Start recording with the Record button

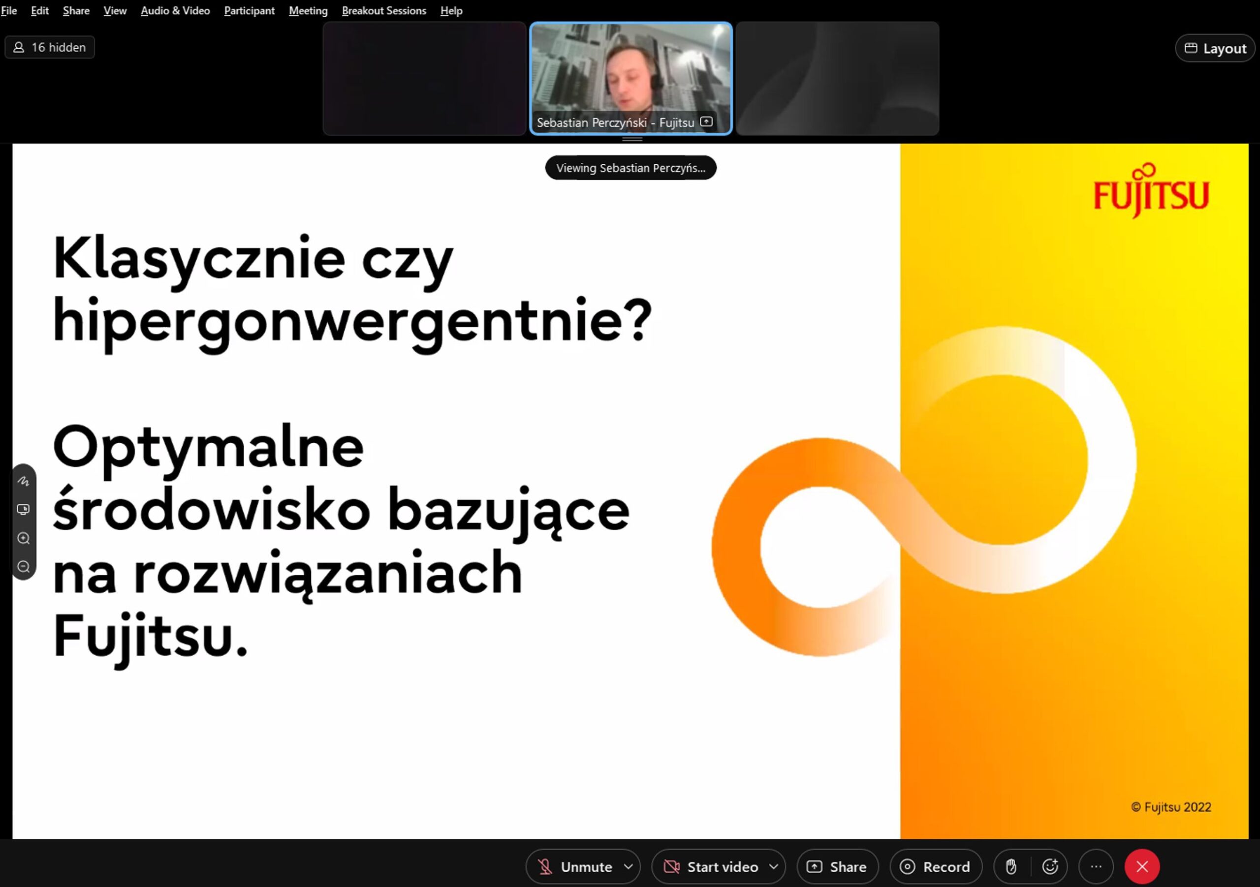(x=936, y=867)
